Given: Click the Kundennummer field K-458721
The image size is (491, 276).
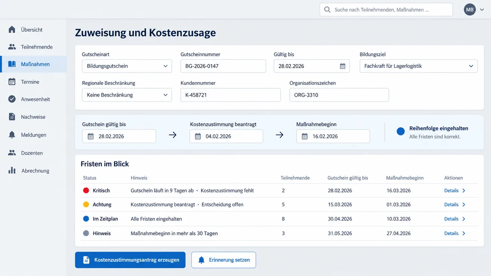Looking at the screenshot, I should 230,95.
